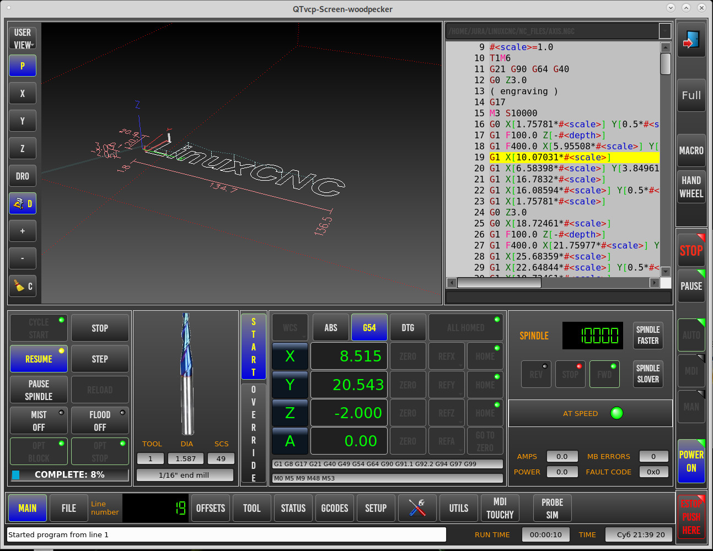The image size is (713, 551).
Task: Click the program STOP button beside Cycle Start
Action: (100, 328)
